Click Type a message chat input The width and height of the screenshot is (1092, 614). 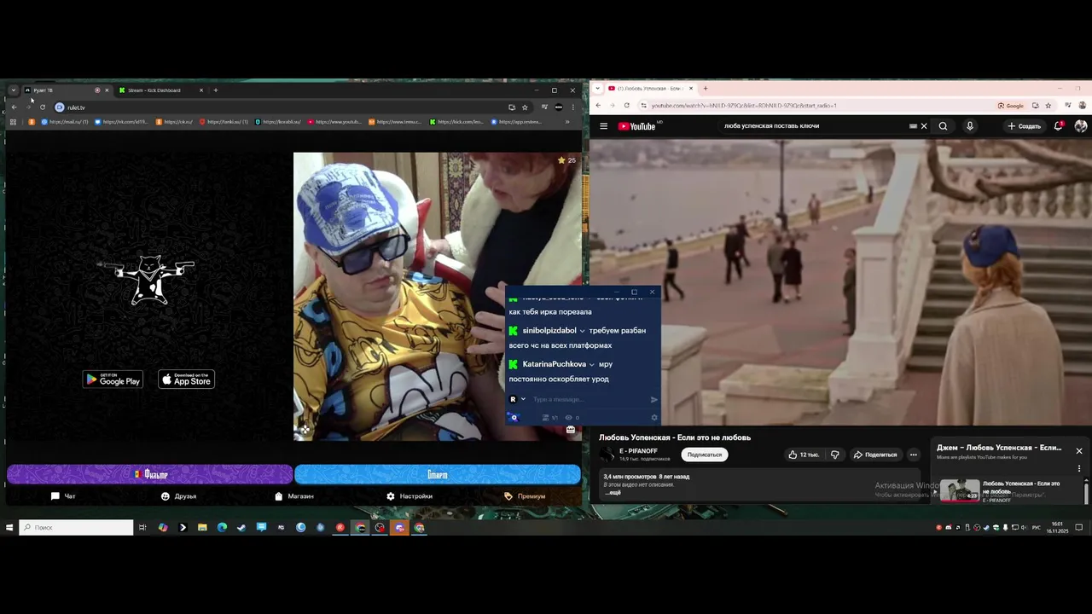pyautogui.click(x=589, y=399)
